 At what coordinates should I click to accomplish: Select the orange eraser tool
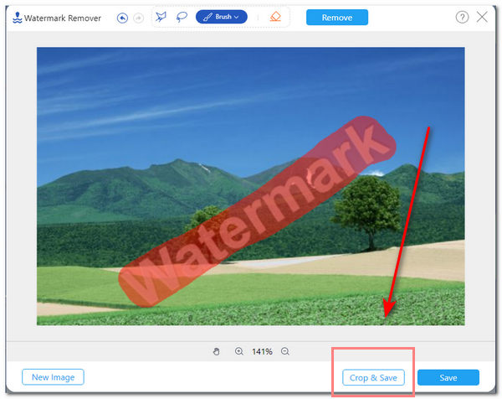pos(275,17)
